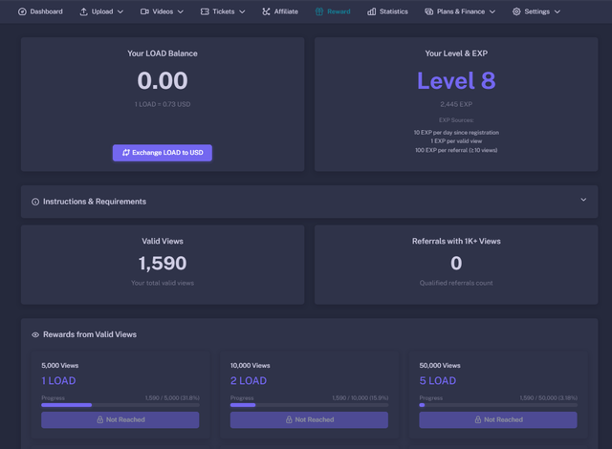Click the 'Qualified referrals count' text
The height and width of the screenshot is (449, 612).
pos(456,283)
